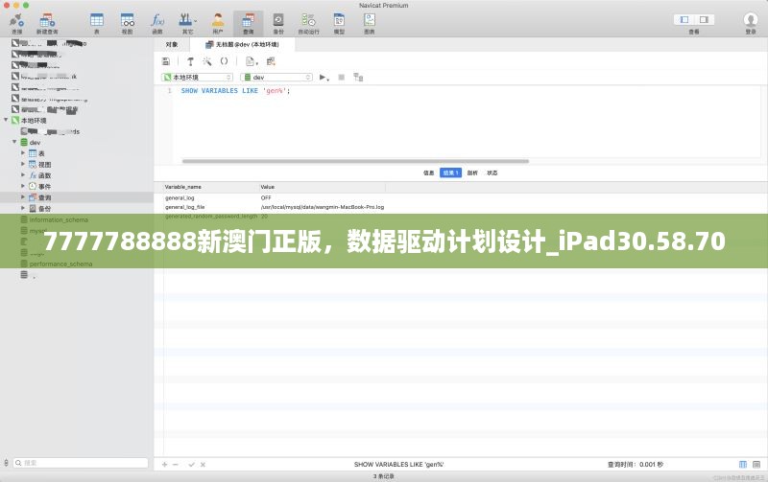The image size is (768, 482).
Task: Toggle the right pane view button
Action: pos(704,19)
